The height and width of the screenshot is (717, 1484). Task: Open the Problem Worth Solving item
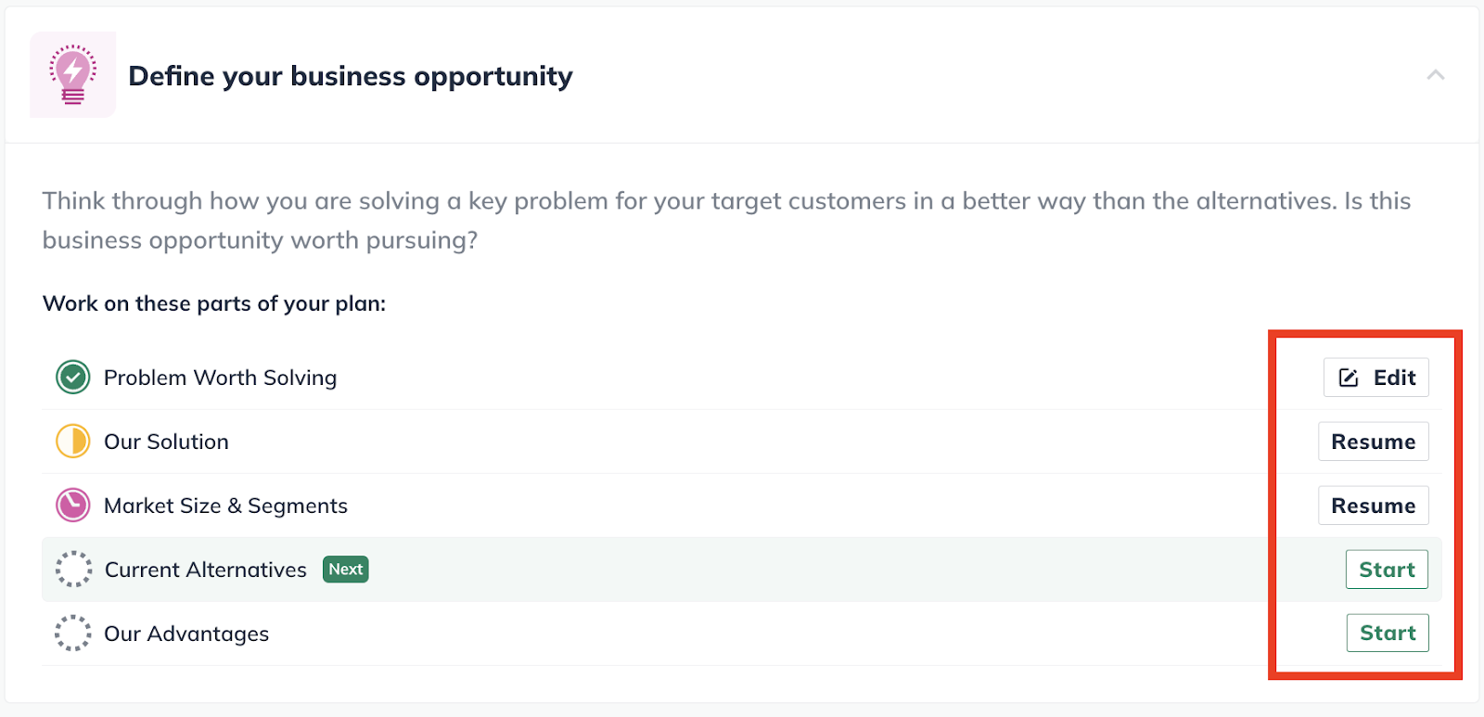(x=221, y=378)
